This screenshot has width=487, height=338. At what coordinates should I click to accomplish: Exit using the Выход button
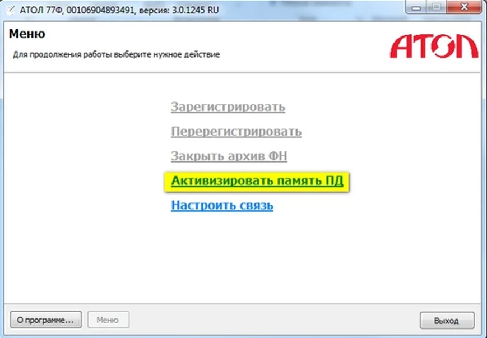pos(447,320)
